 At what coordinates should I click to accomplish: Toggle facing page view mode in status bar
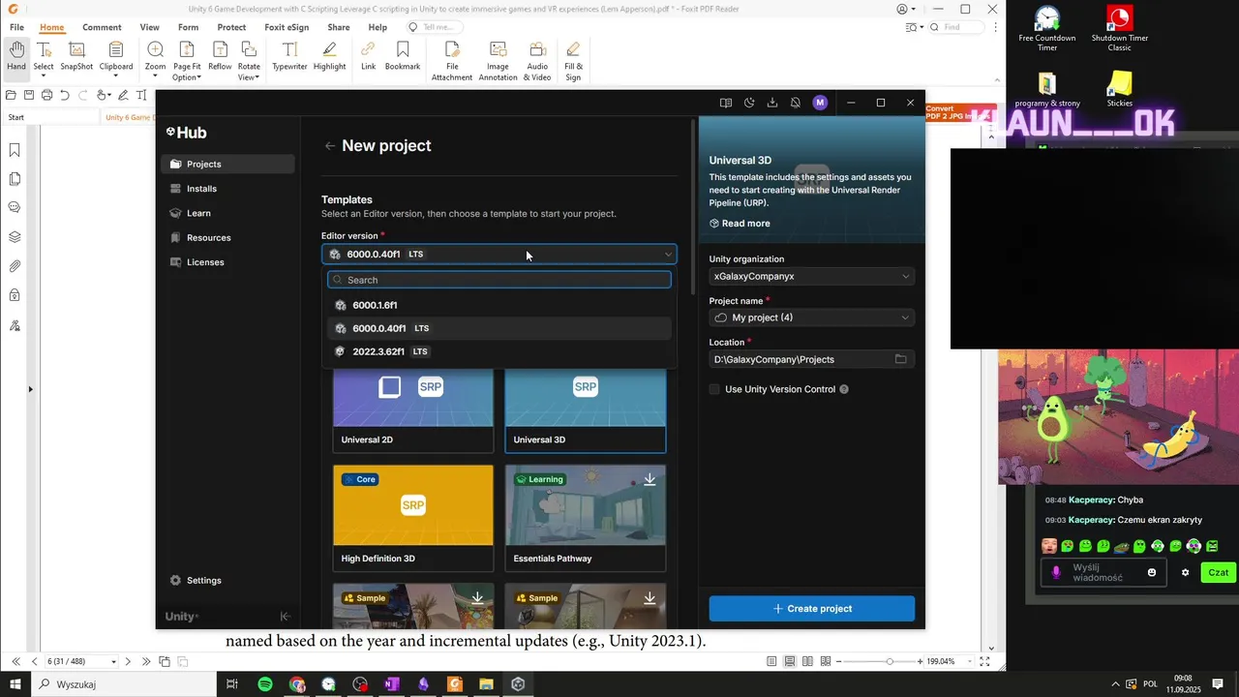tap(809, 661)
